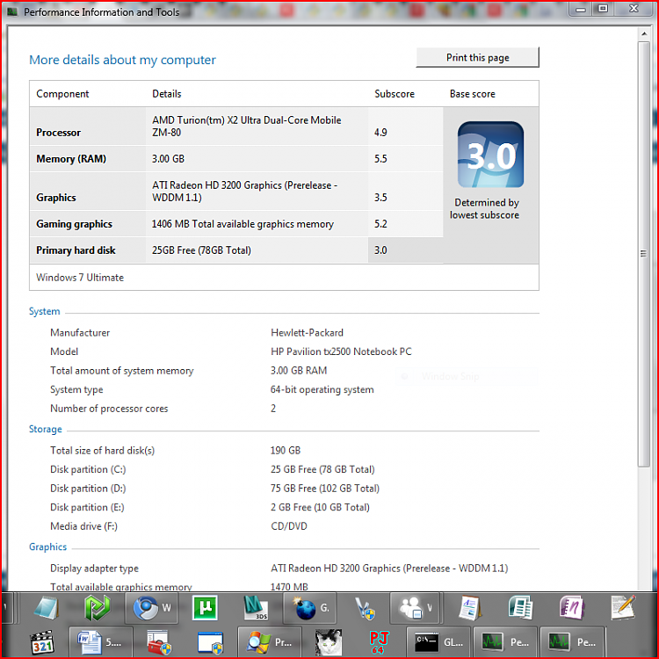Click the More details about my computer heading
The height and width of the screenshot is (659, 659).
[x=122, y=60]
